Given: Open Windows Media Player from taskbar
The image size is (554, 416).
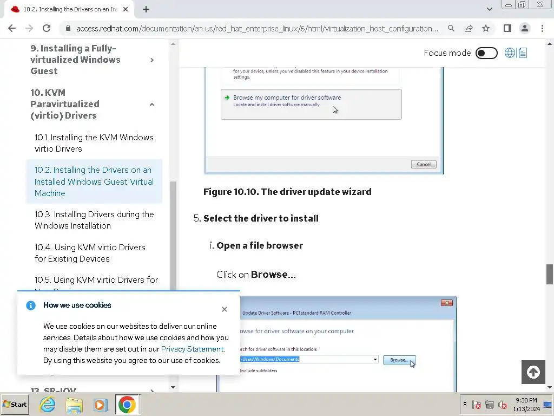Looking at the screenshot, I should coord(101,404).
